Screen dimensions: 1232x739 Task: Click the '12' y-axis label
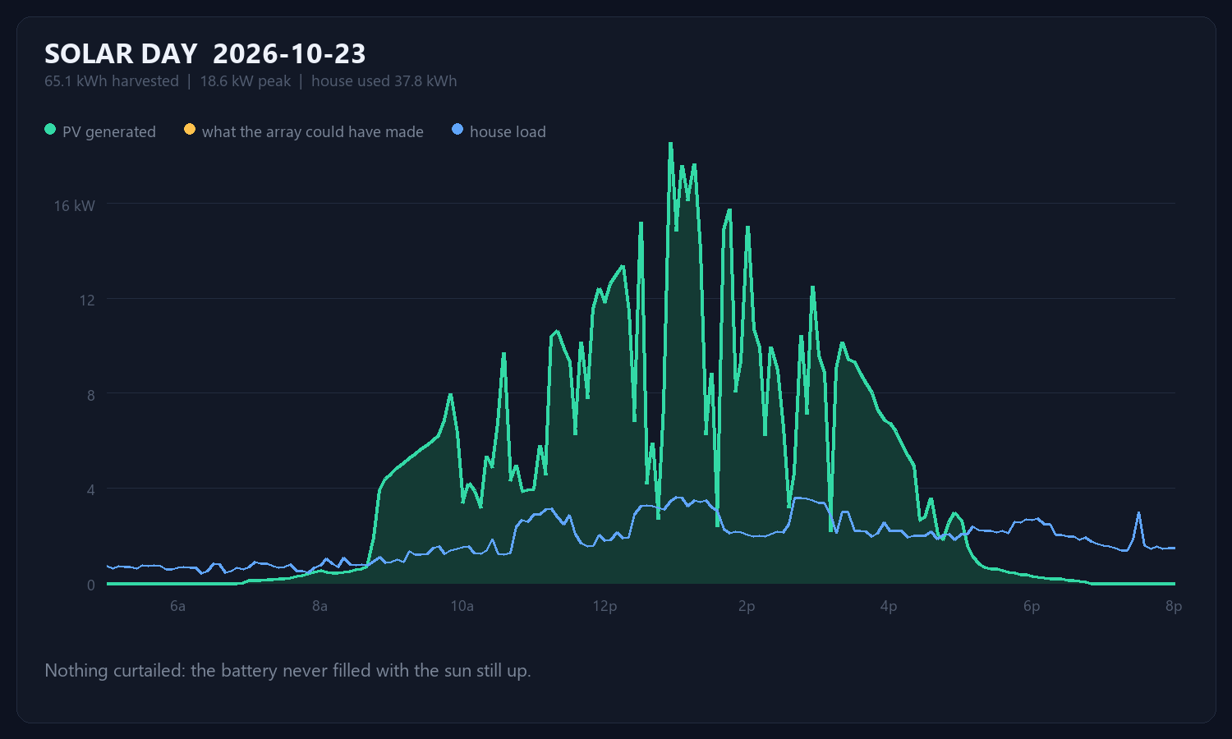click(x=87, y=300)
